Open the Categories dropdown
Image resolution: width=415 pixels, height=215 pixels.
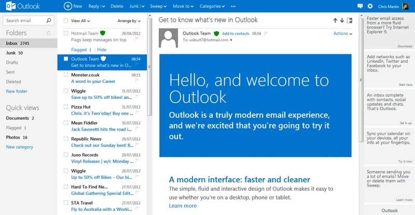pyautogui.click(x=212, y=6)
